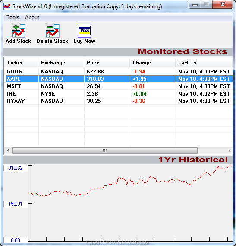The width and height of the screenshot is (236, 246).
Task: Click the 318.62 chart axis label
Action: click(x=16, y=168)
